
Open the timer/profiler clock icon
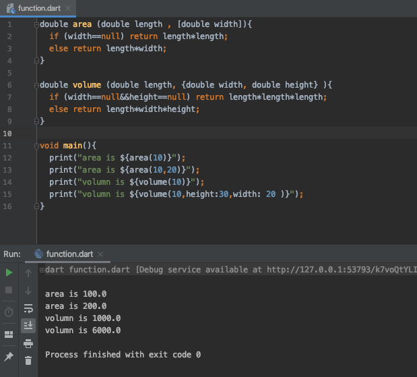(9, 312)
